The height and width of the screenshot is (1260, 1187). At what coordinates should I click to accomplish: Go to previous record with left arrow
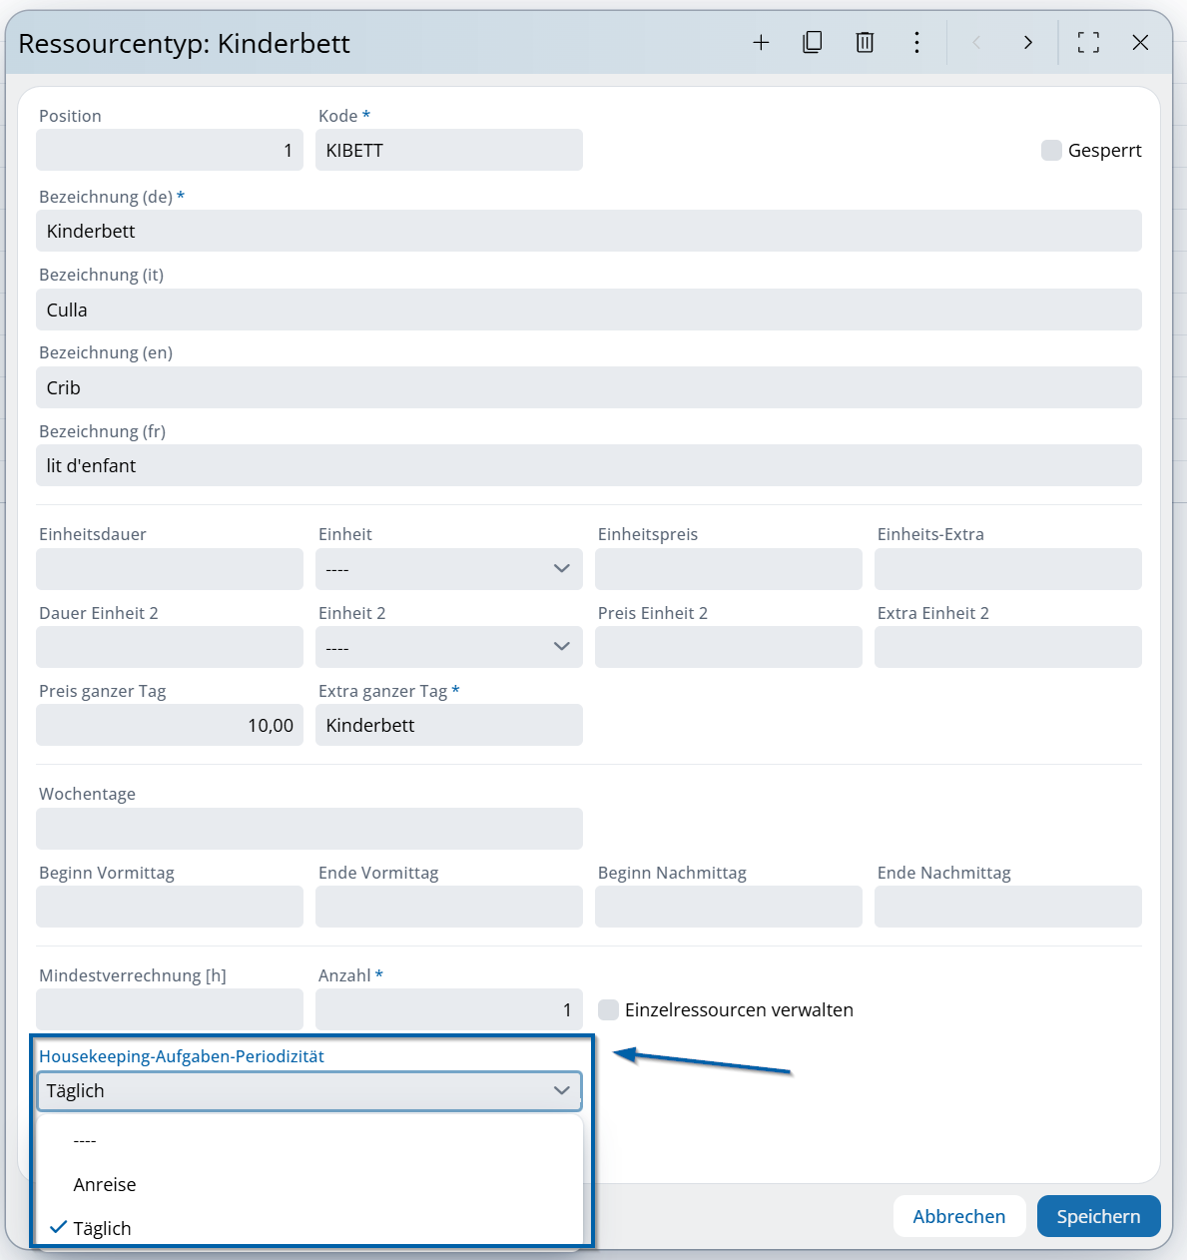976,43
